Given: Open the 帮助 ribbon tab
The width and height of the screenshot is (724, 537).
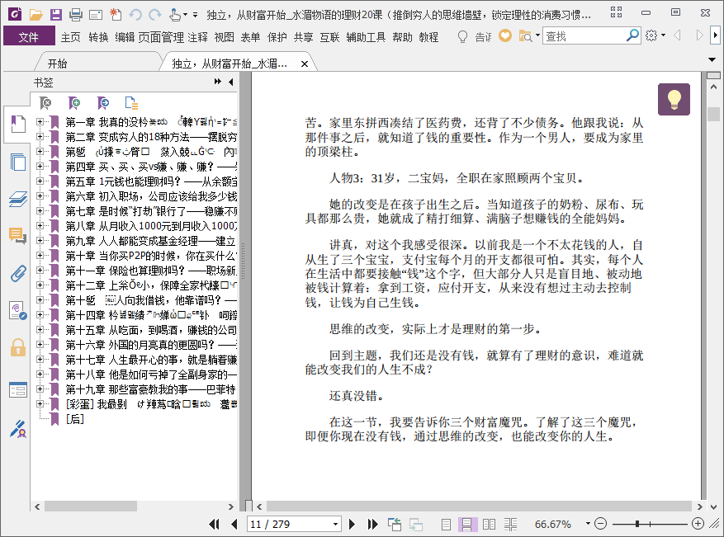Looking at the screenshot, I should click(402, 37).
